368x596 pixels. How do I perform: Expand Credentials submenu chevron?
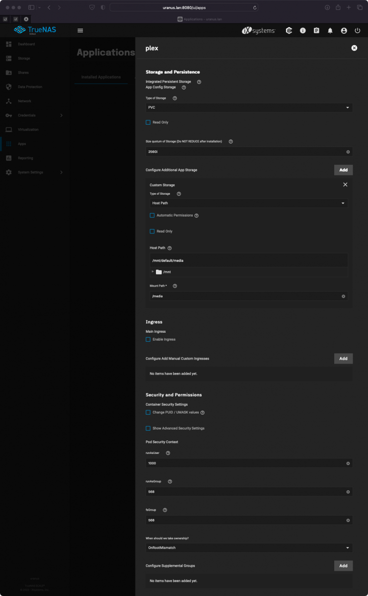[x=62, y=115]
